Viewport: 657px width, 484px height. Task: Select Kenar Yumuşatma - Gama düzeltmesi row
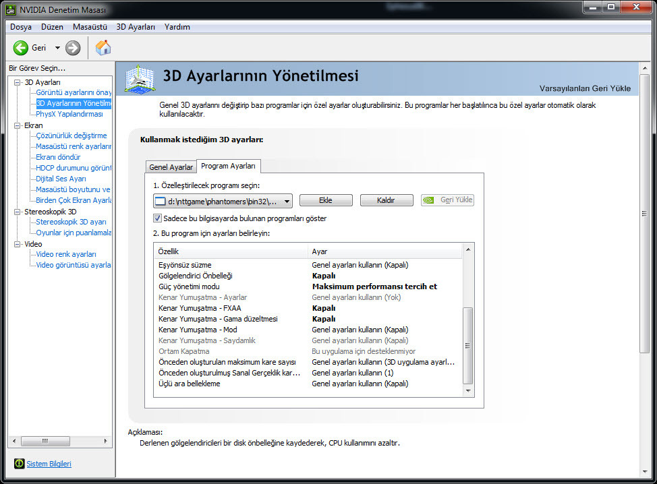308,319
